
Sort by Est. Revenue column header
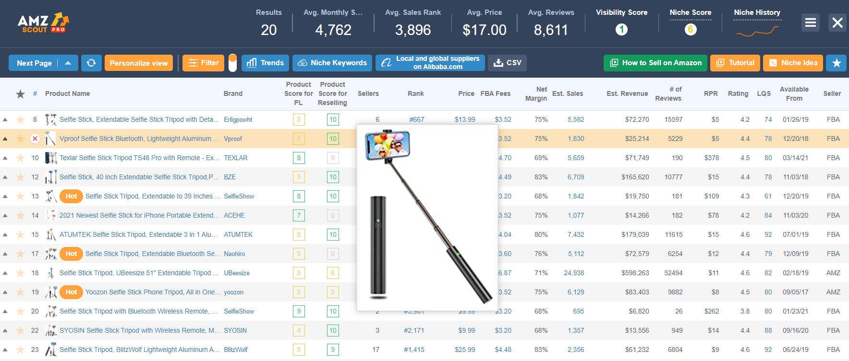click(627, 93)
